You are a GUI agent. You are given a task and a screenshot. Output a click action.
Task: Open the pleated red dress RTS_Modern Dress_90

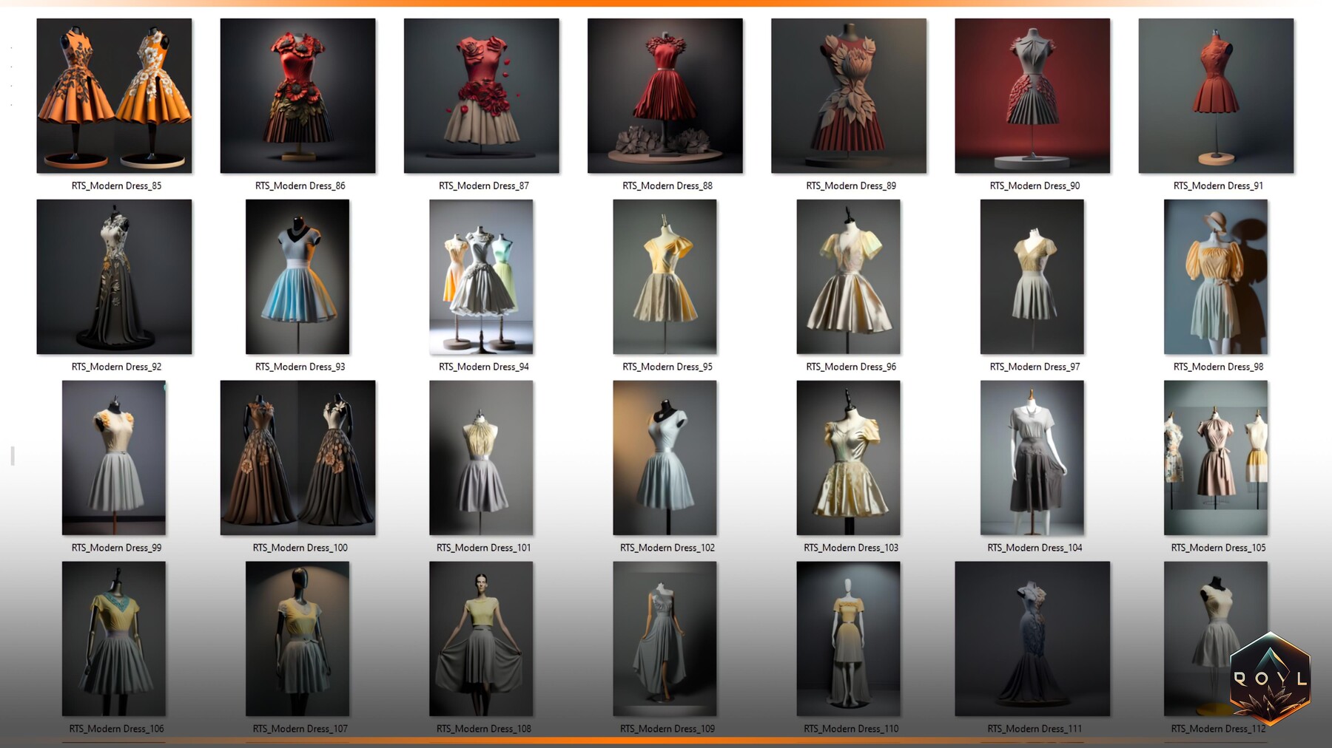(1032, 95)
